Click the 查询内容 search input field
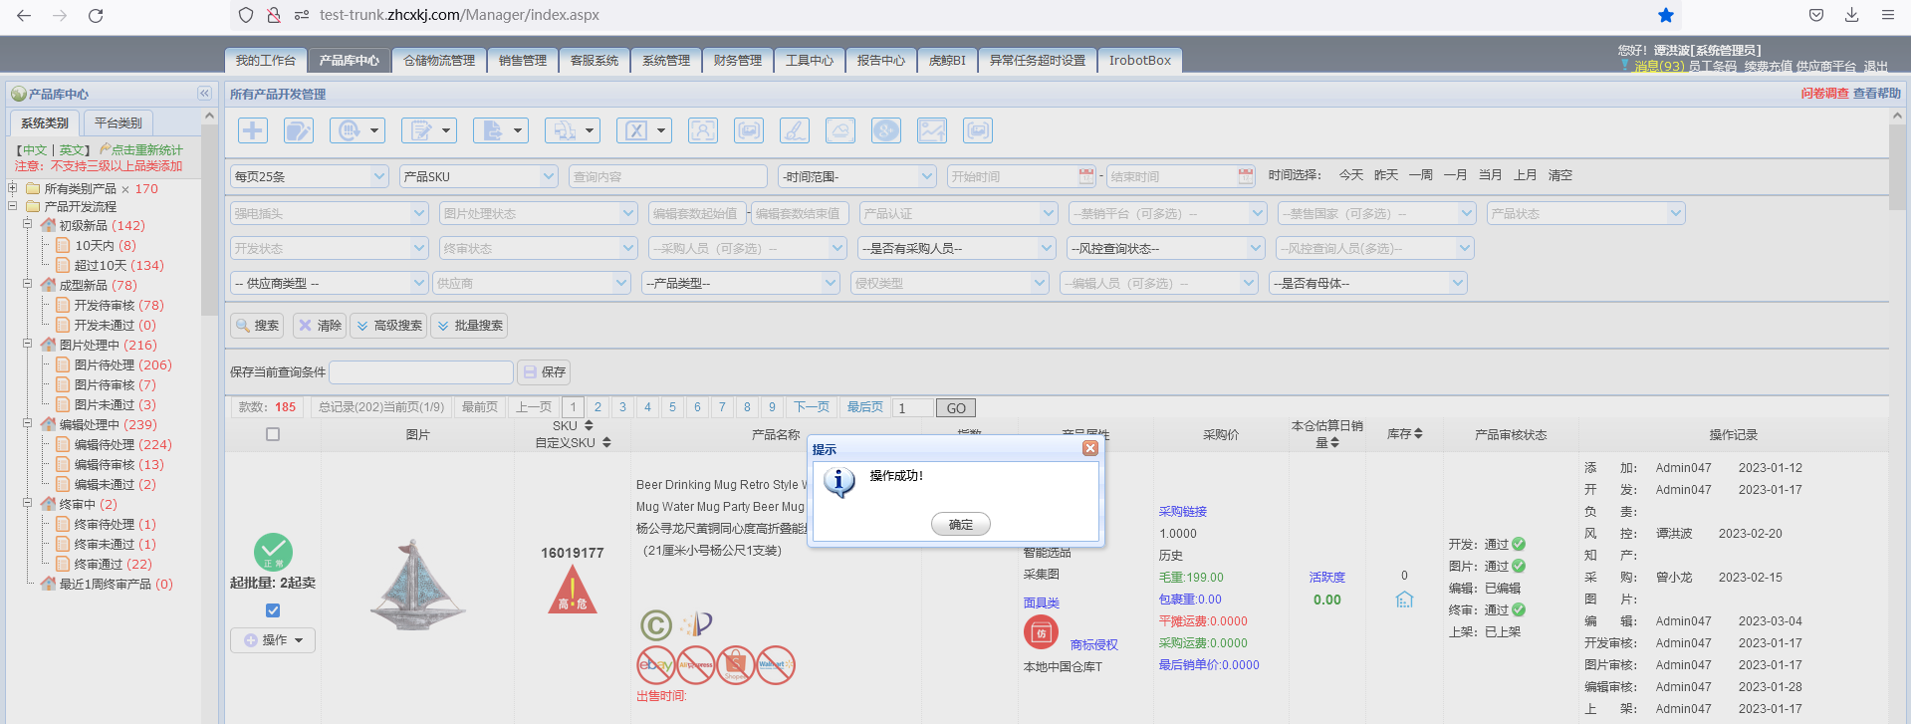This screenshot has height=724, width=1911. (668, 176)
